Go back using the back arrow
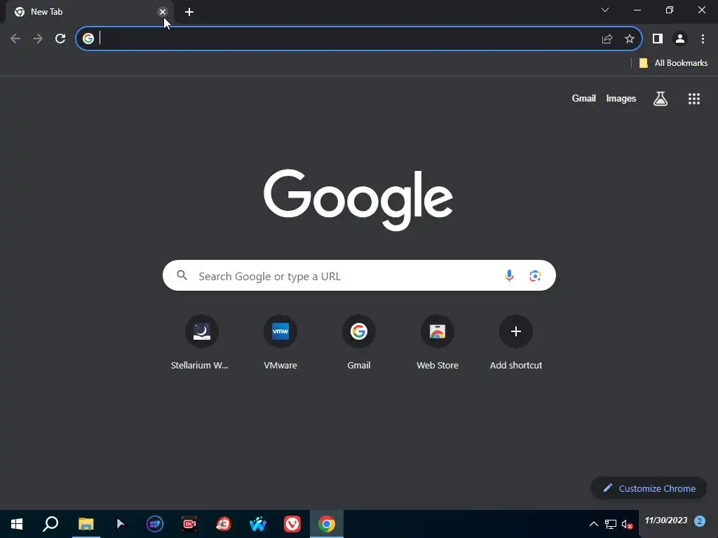The height and width of the screenshot is (538, 718). pos(15,39)
